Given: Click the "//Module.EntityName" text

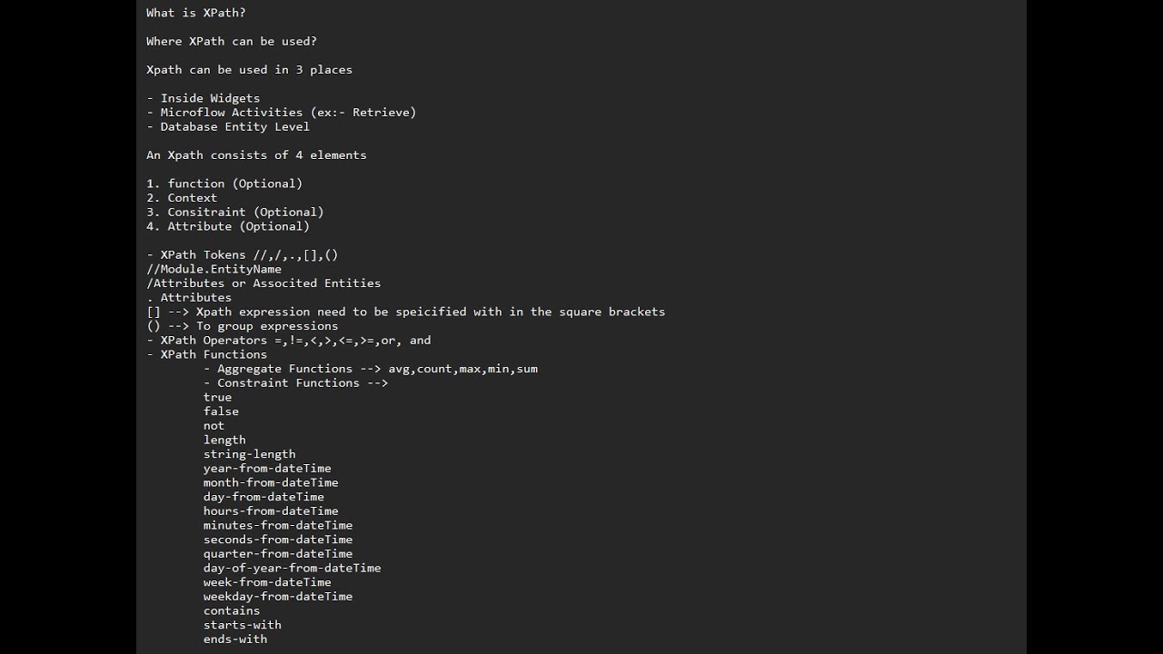Looking at the screenshot, I should point(214,269).
